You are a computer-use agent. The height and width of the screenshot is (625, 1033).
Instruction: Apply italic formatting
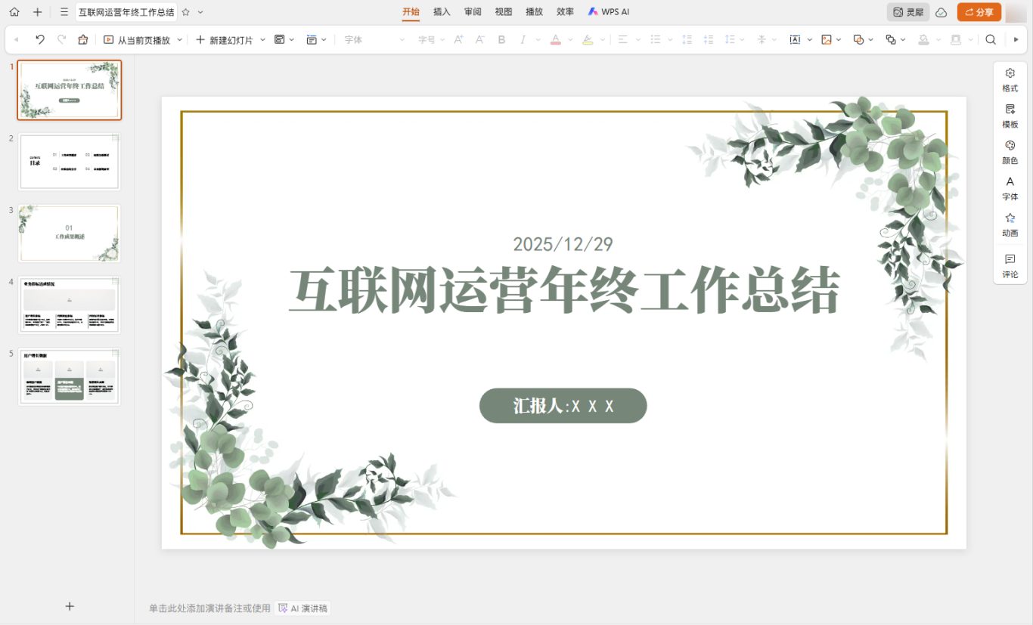pos(523,39)
